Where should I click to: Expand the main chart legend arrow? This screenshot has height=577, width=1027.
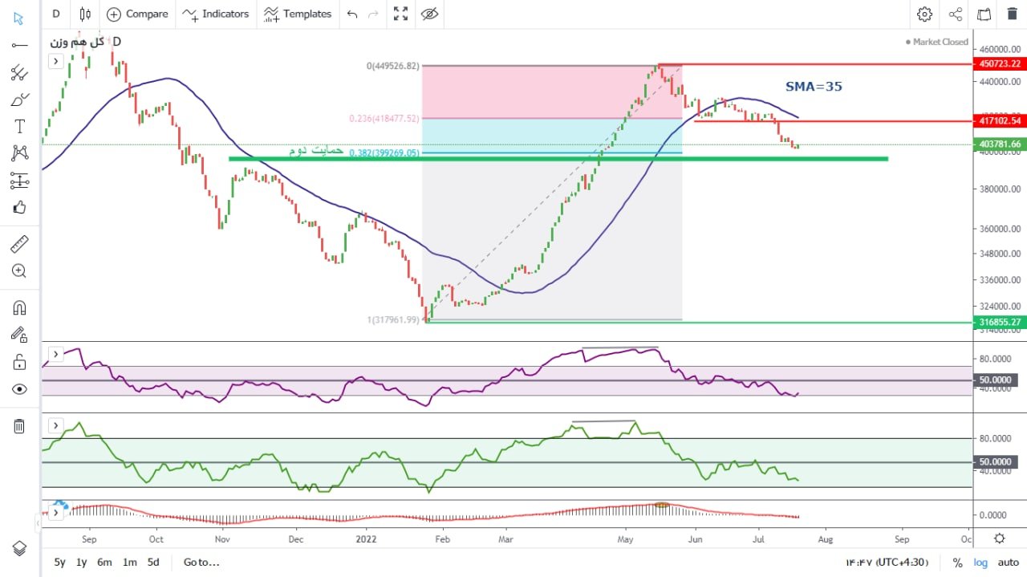click(x=56, y=61)
